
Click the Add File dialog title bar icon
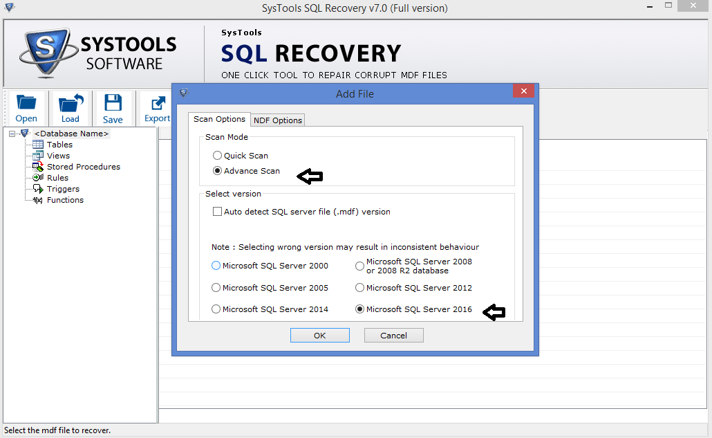point(183,93)
